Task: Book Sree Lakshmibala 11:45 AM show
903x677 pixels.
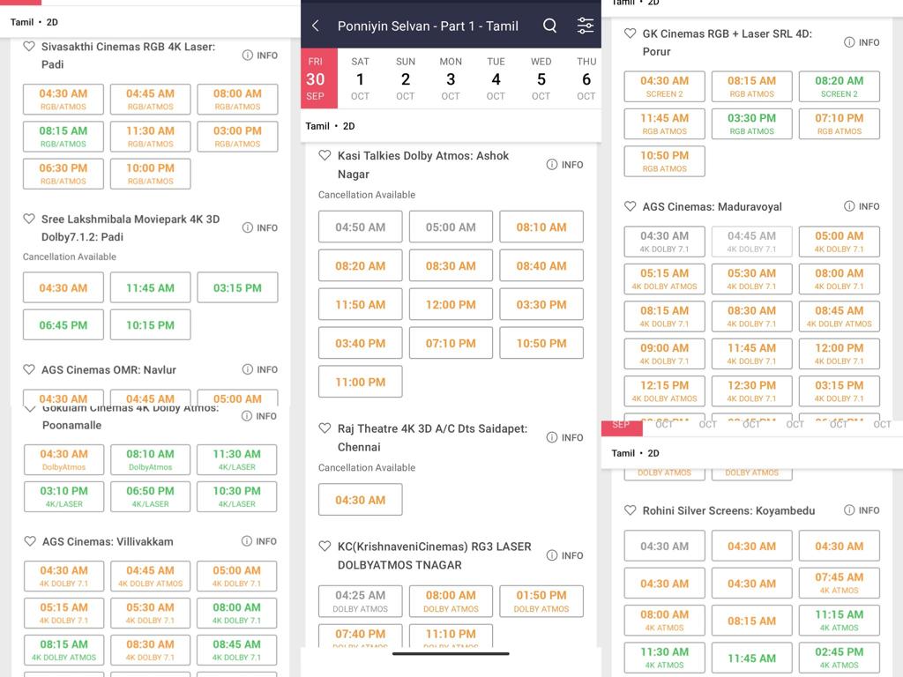Action: coord(150,287)
